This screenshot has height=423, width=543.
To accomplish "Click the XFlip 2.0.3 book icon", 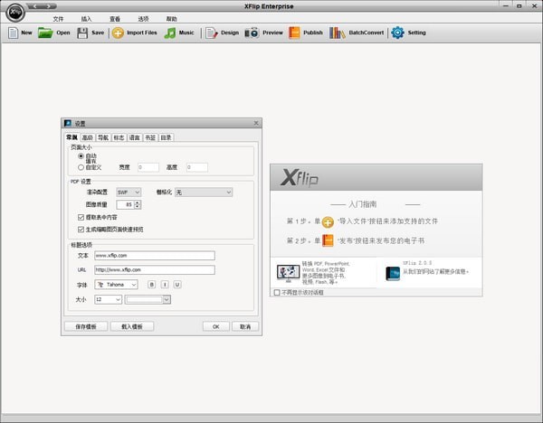I will (393, 273).
